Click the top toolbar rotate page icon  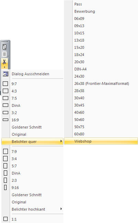click(x=4, y=47)
